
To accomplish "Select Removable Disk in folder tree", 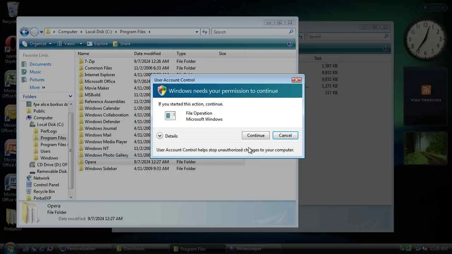I will pyautogui.click(x=52, y=171).
